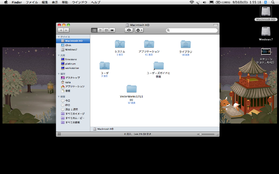Click the Wi-Fi status icon
The image size is (279, 174).
coord(191,2)
